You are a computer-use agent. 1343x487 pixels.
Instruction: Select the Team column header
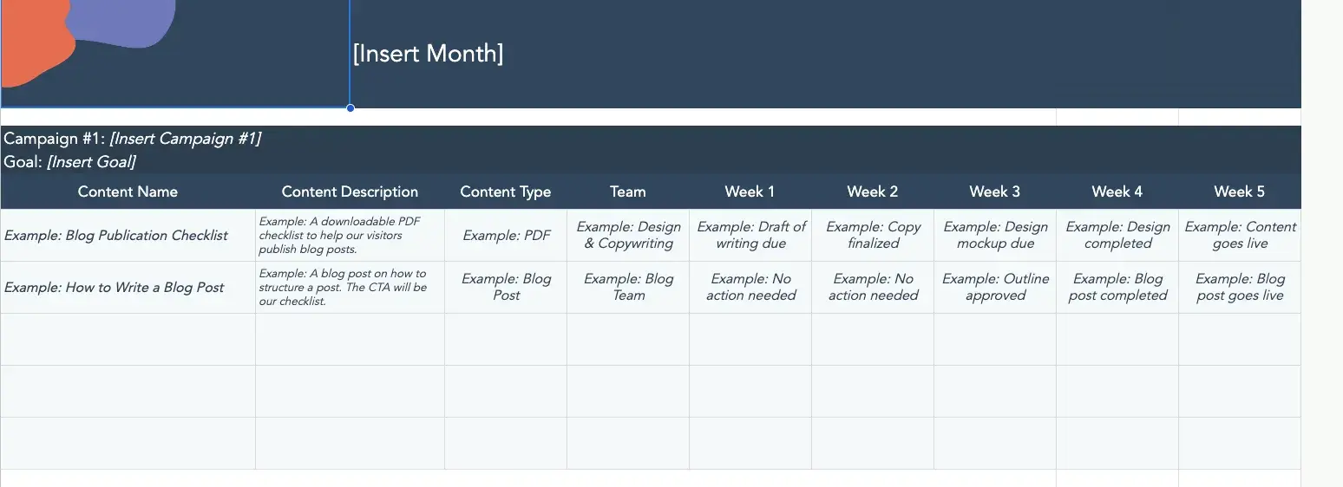click(627, 192)
